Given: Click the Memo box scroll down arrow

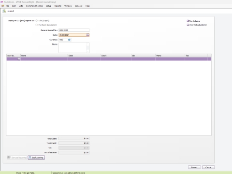Looking at the screenshot, I should point(87,51).
